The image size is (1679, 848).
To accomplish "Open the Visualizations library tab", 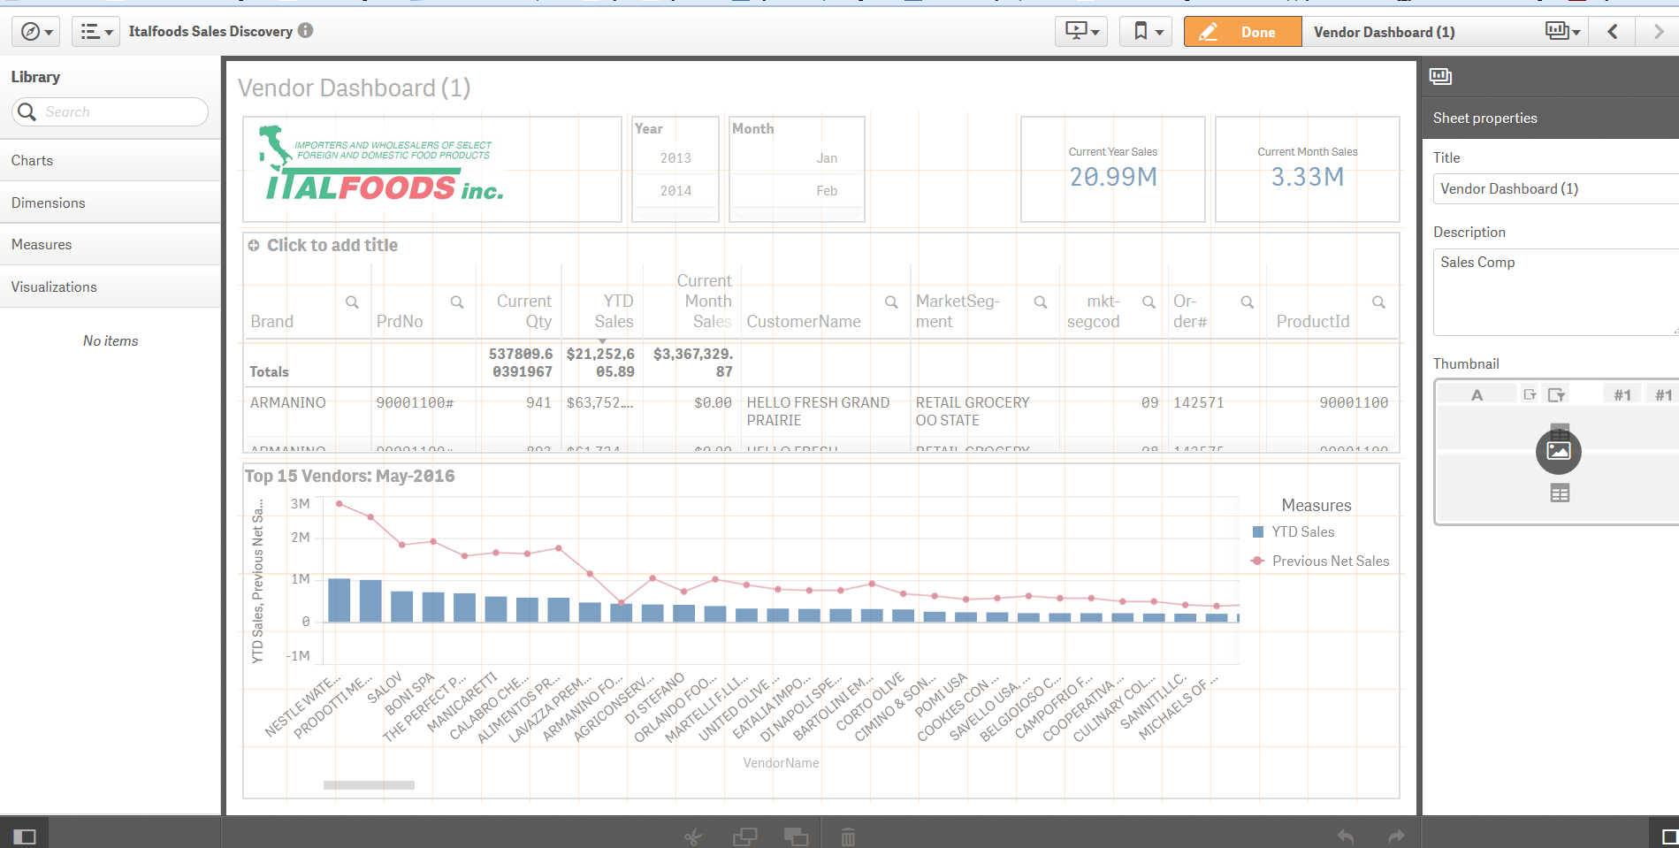I will click(110, 286).
